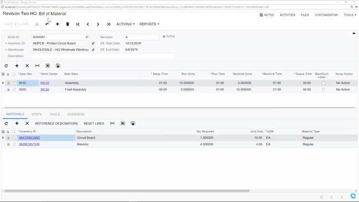The image size is (359, 202).
Task: Uncheck the Active checkbox
Action: [x=164, y=36]
